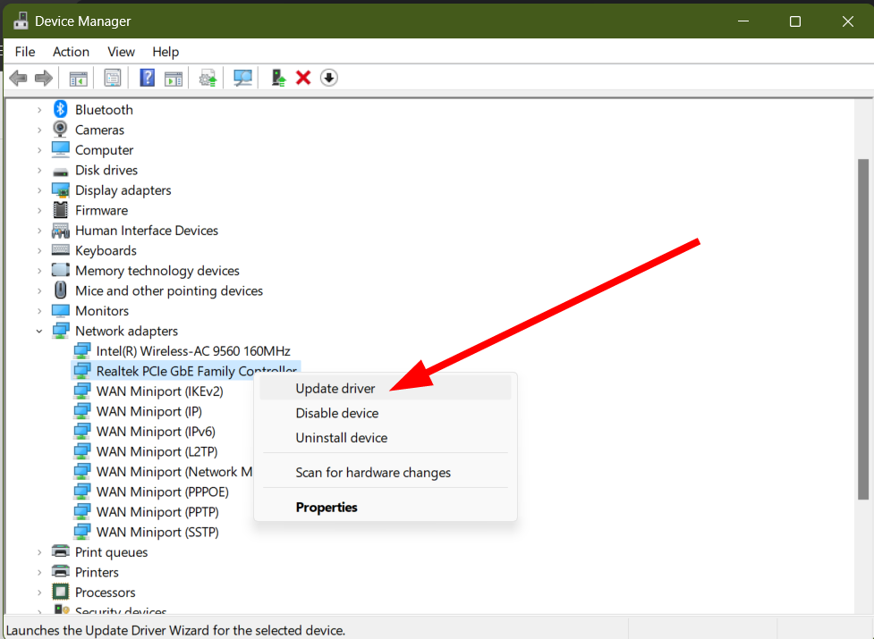Expand the Display adapters category
This screenshot has width=874, height=639.
tap(39, 189)
